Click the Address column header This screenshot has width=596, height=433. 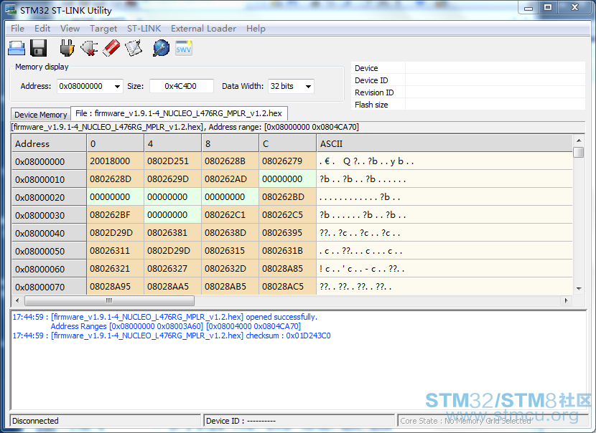coord(49,144)
